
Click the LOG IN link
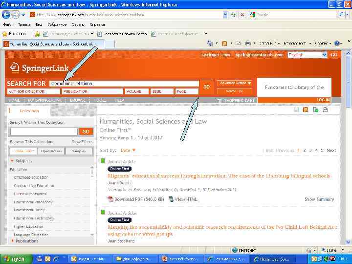(323, 100)
